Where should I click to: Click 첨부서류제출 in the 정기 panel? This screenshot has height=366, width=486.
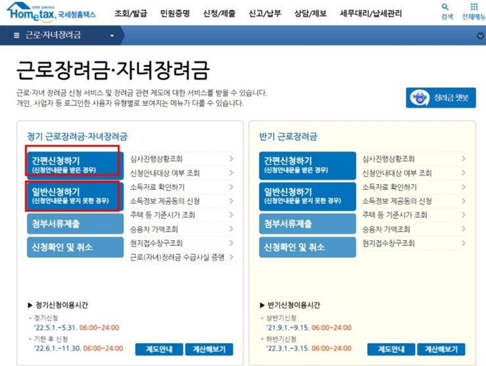click(76, 224)
